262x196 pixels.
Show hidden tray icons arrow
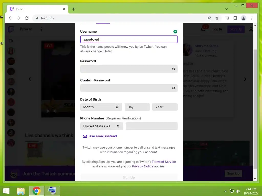[225, 191]
